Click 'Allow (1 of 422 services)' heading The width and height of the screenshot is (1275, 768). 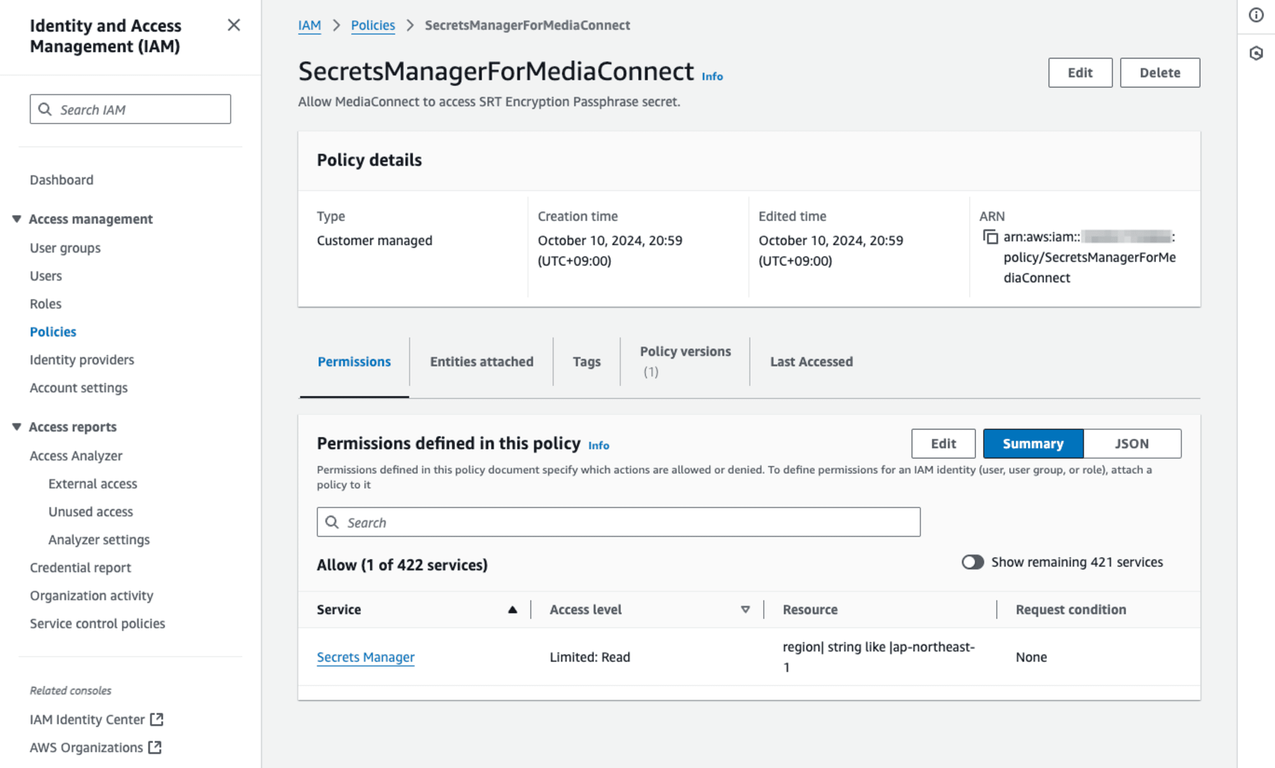click(402, 565)
